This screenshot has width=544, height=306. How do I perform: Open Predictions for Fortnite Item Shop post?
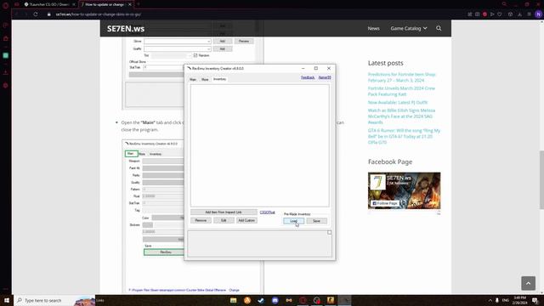click(x=402, y=77)
